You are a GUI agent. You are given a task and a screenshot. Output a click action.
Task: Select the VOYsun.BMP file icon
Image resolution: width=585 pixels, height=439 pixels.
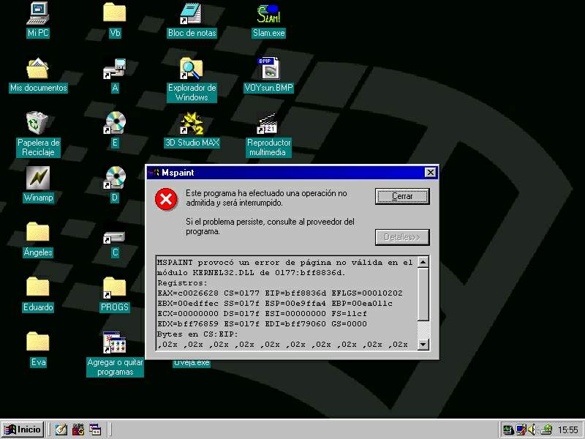(x=268, y=69)
